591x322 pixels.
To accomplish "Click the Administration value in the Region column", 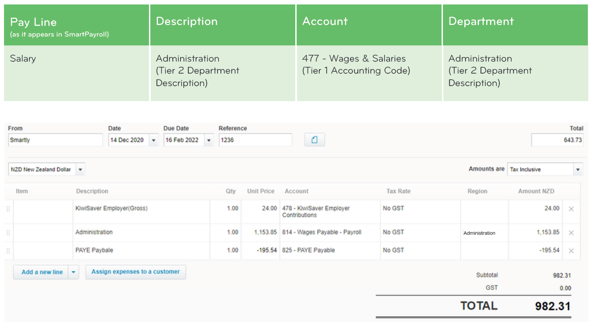I will 479,232.
